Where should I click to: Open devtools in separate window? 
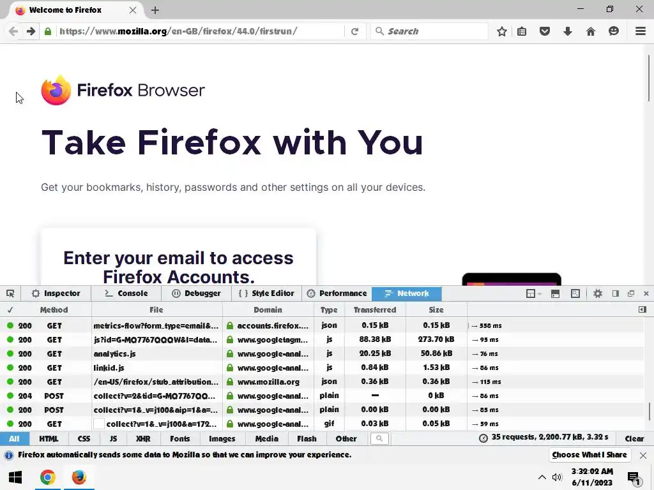click(631, 293)
